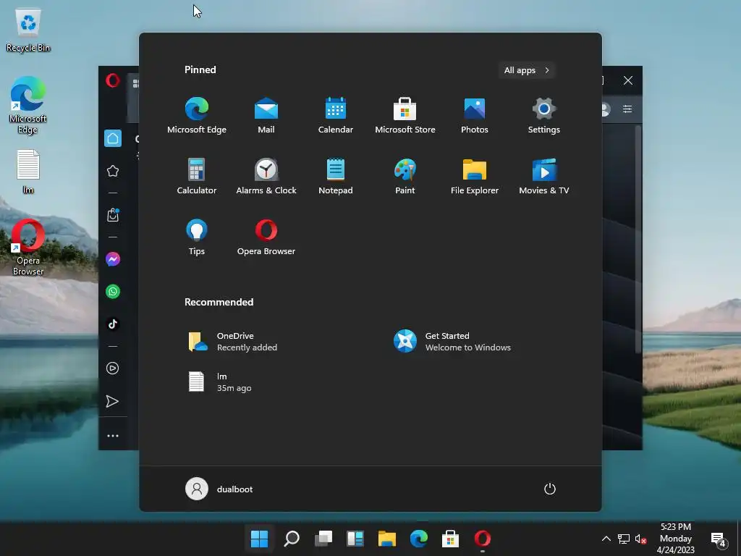Image resolution: width=741 pixels, height=556 pixels.
Task: Open the dualboot user account menu
Action: [x=219, y=489]
